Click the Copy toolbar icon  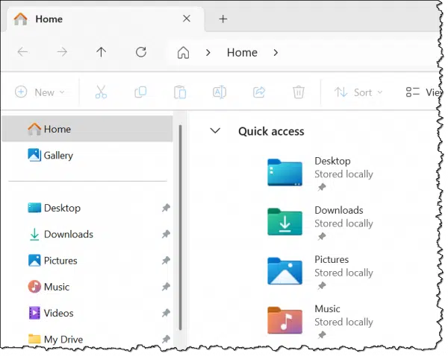coord(140,92)
